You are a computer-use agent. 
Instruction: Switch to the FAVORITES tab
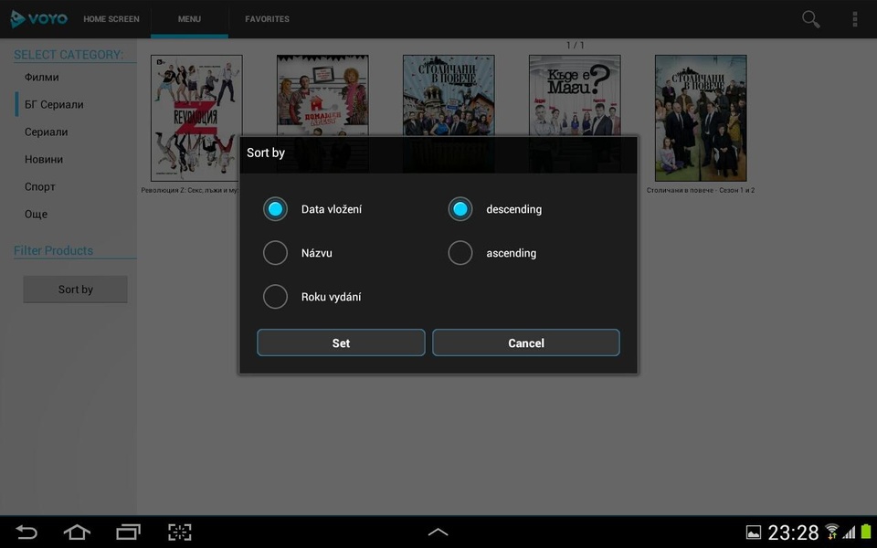pos(267,19)
